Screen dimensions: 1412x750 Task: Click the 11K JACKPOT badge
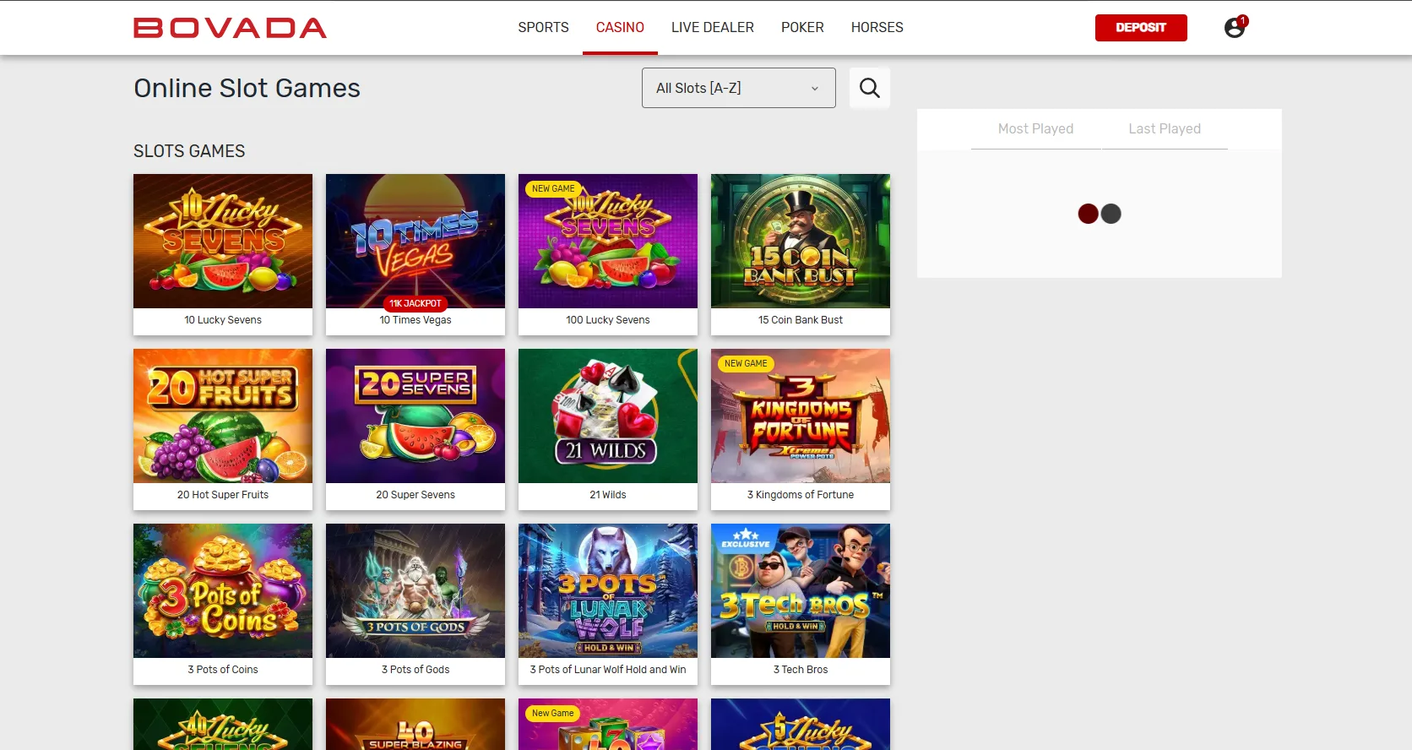(x=415, y=303)
